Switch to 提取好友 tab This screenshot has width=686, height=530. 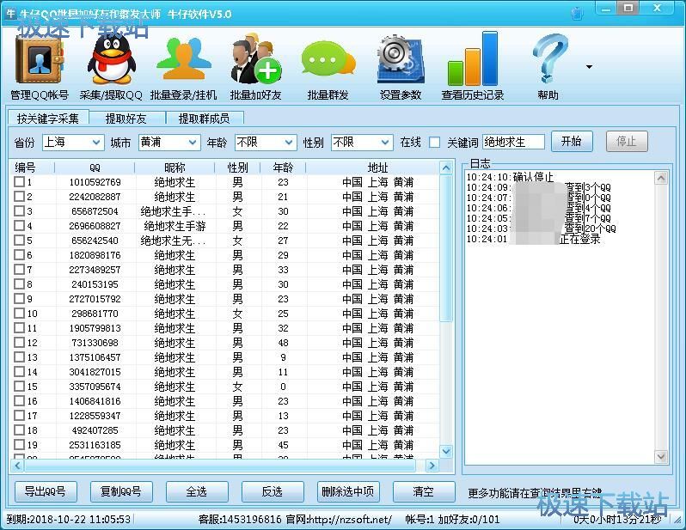(126, 118)
